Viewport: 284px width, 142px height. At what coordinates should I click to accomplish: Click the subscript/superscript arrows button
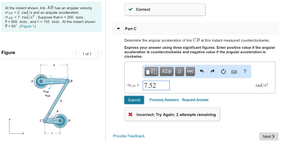[x=179, y=71]
